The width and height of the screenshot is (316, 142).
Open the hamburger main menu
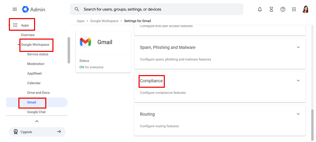click(x=15, y=9)
